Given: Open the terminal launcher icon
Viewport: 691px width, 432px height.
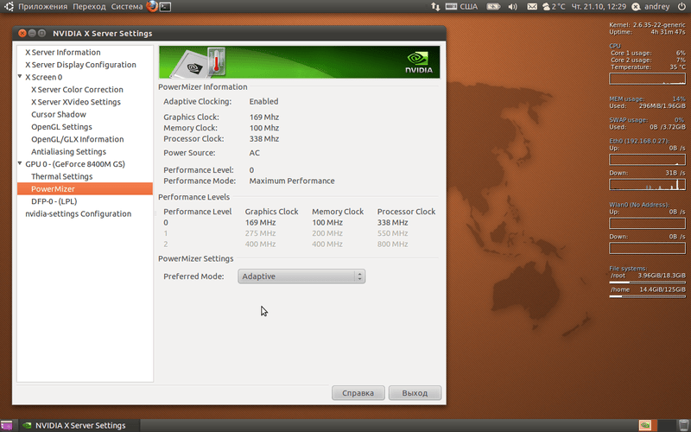Looking at the screenshot, I should point(166,6).
